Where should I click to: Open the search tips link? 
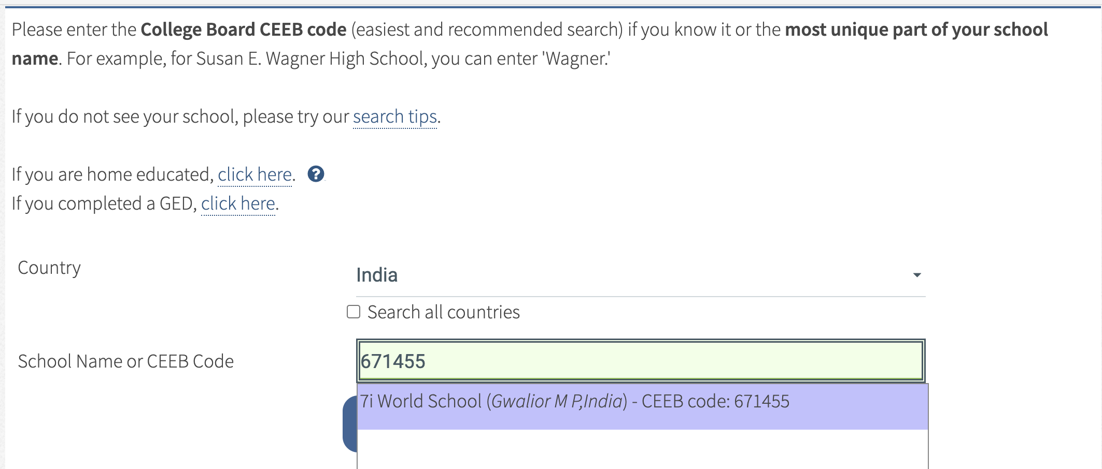(x=395, y=117)
